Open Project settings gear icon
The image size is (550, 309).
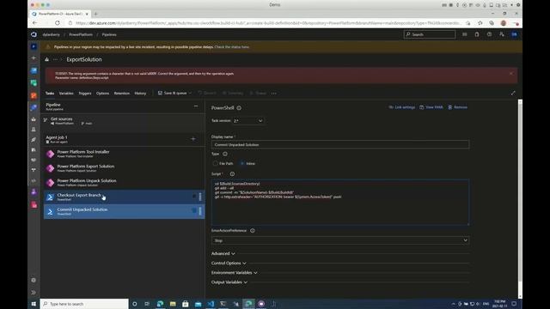click(34, 281)
